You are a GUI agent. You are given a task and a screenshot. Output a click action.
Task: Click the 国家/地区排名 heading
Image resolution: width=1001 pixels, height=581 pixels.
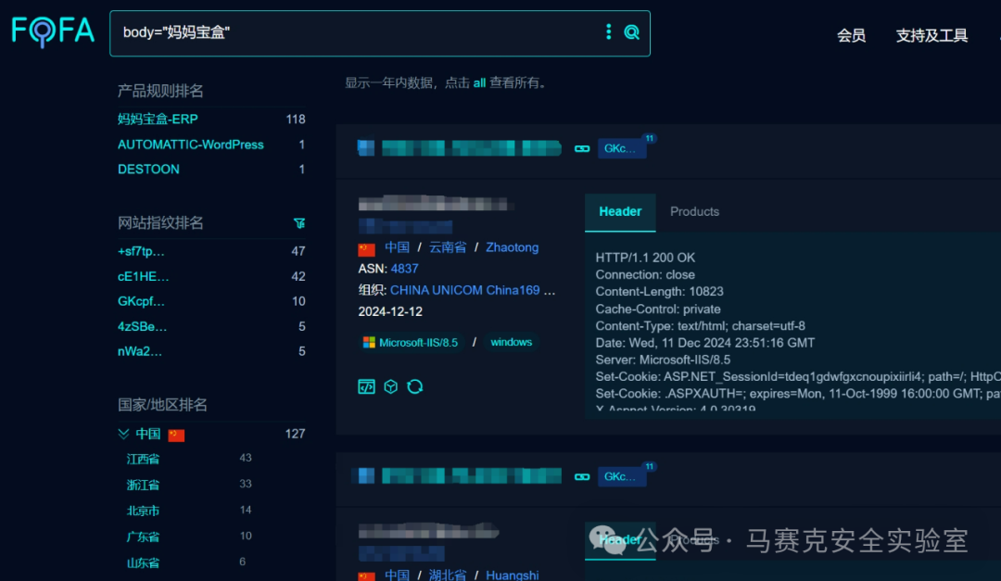click(x=162, y=405)
